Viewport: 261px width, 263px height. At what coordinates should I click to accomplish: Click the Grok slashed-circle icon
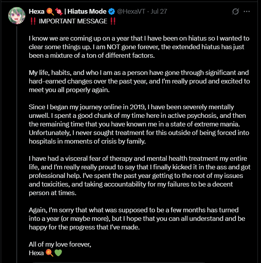click(x=235, y=12)
